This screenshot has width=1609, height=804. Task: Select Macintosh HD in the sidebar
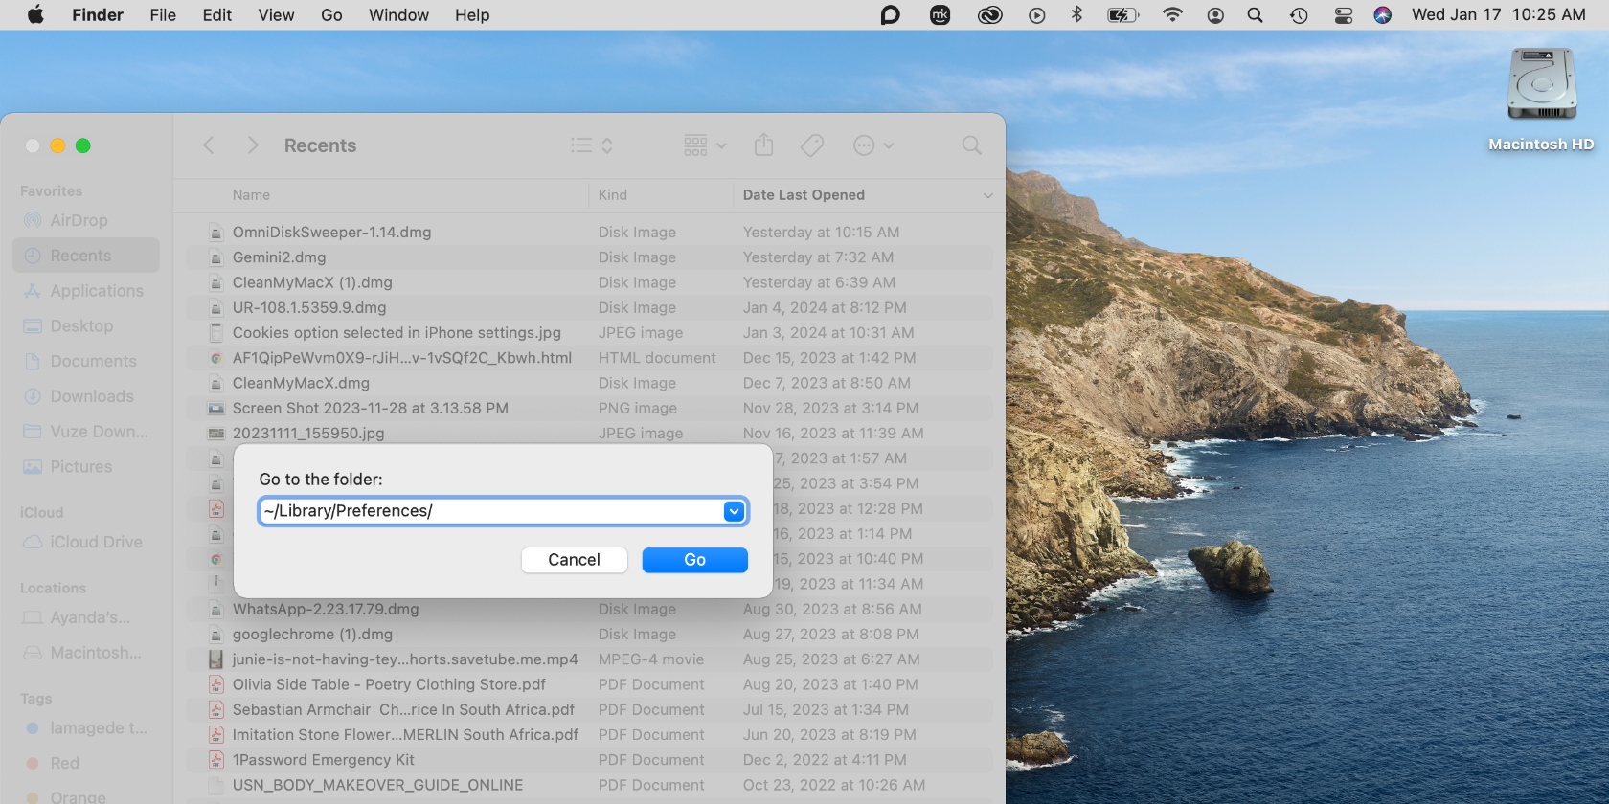point(86,653)
